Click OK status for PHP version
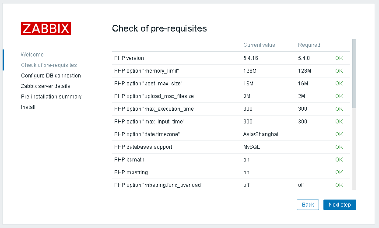Viewport: 379px width, 228px height. 339,58
